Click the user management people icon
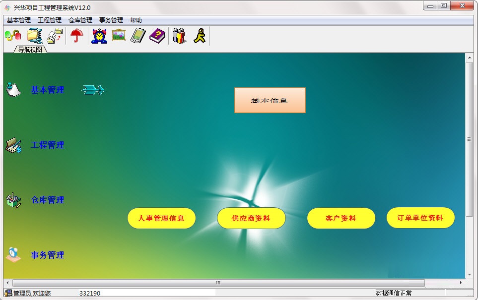 [x=179, y=35]
